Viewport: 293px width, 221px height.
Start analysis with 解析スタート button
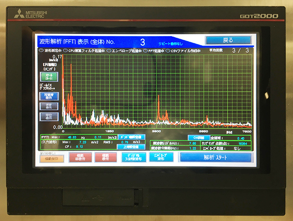pyautogui.click(x=215, y=157)
